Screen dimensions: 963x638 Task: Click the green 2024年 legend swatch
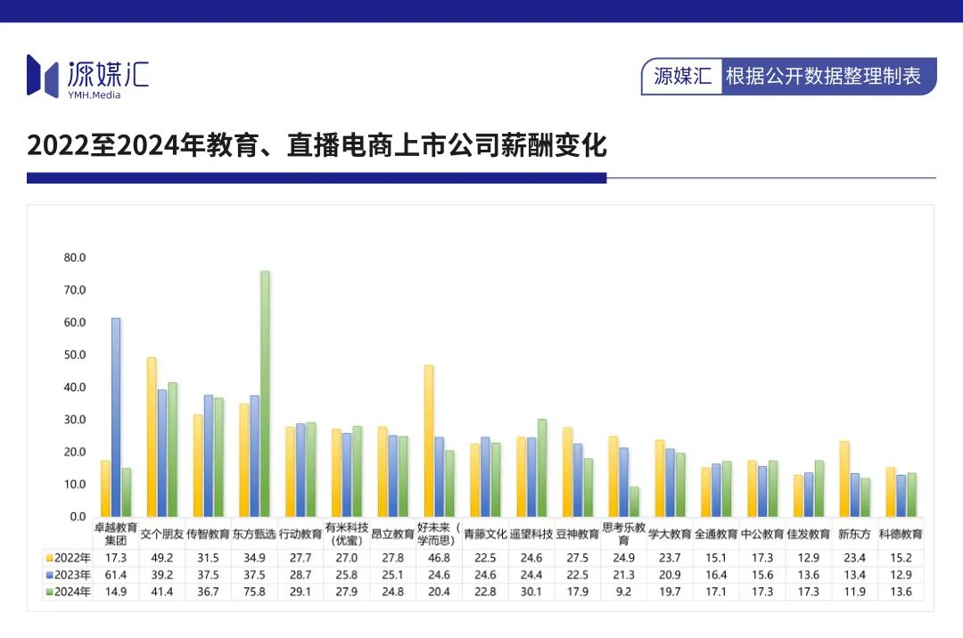48,592
